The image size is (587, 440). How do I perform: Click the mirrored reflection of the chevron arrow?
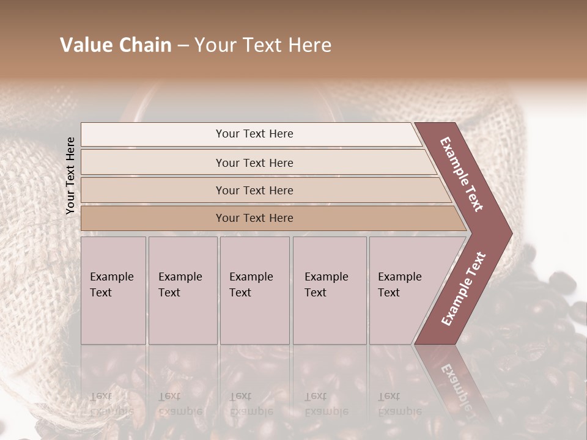tap(452, 385)
